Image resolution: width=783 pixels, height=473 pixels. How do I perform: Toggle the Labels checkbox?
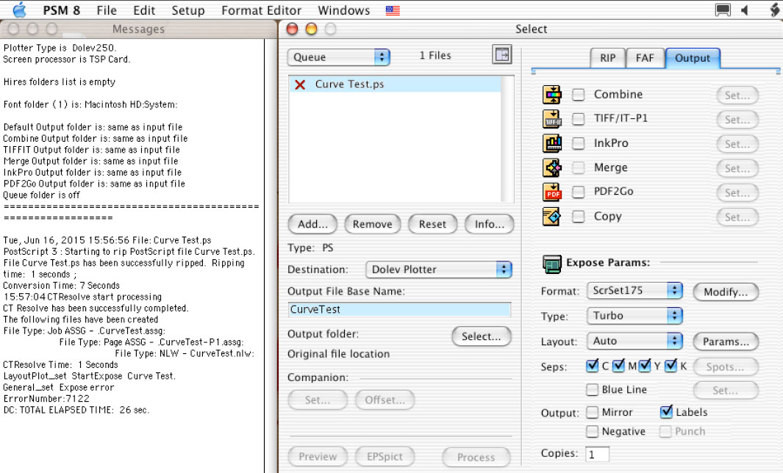tap(666, 411)
